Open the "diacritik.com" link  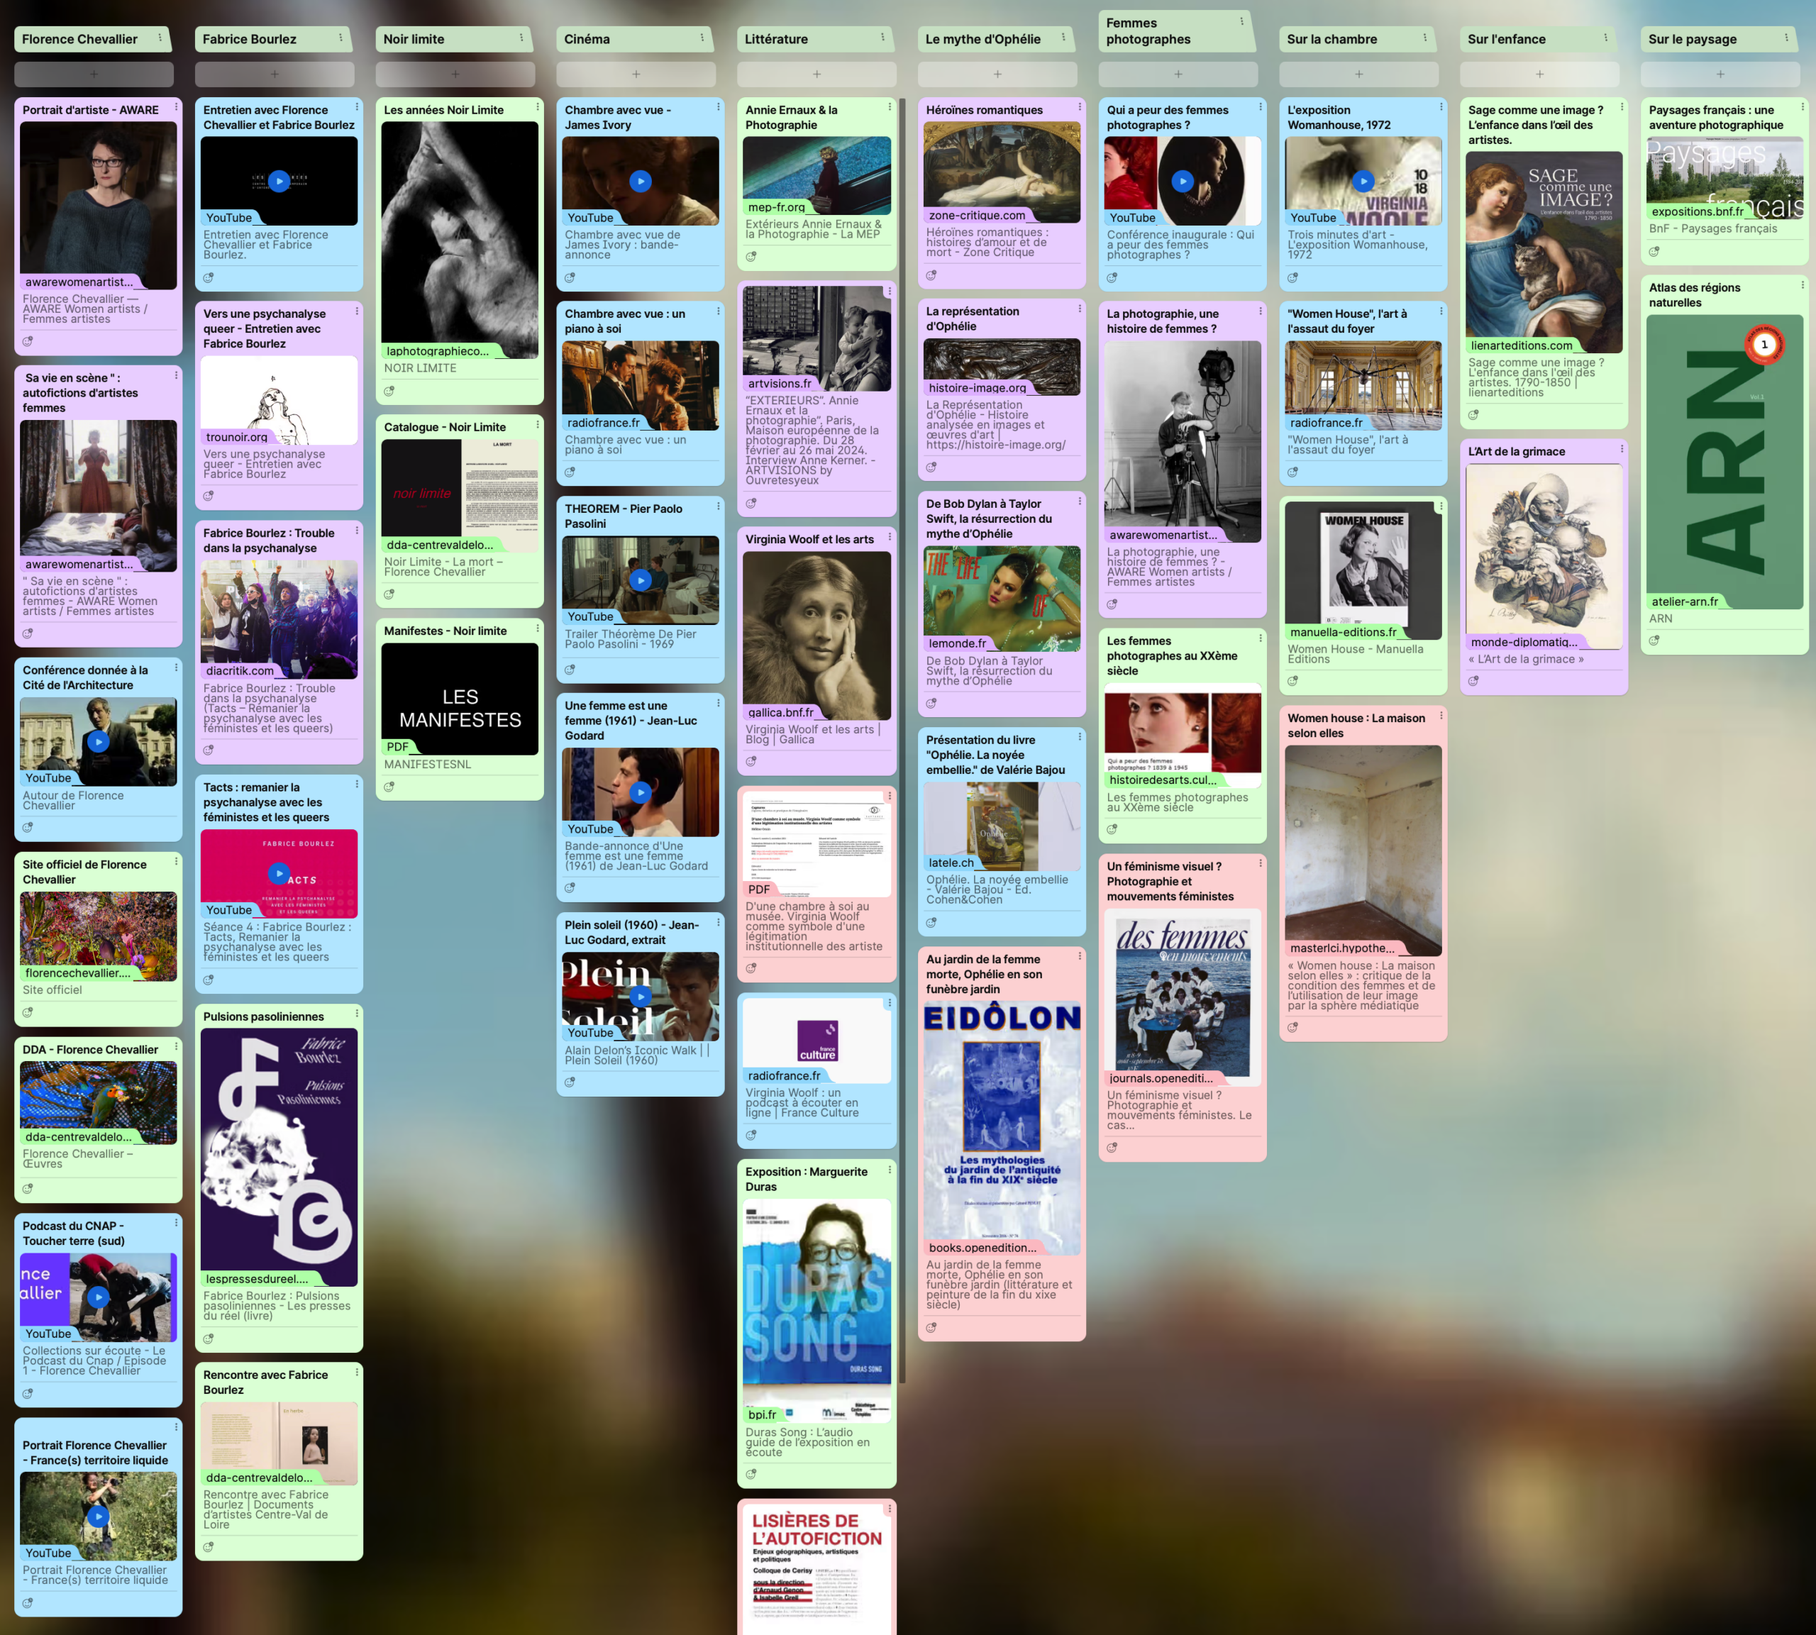click(x=240, y=671)
